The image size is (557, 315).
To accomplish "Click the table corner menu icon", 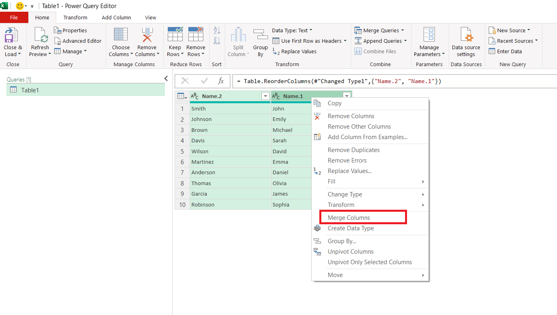I will [182, 96].
